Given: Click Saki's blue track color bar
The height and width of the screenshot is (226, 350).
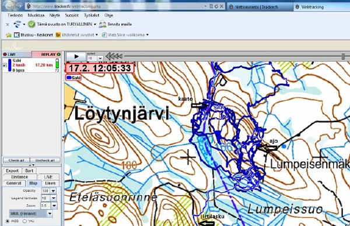Looking at the screenshot, I should [9, 65].
